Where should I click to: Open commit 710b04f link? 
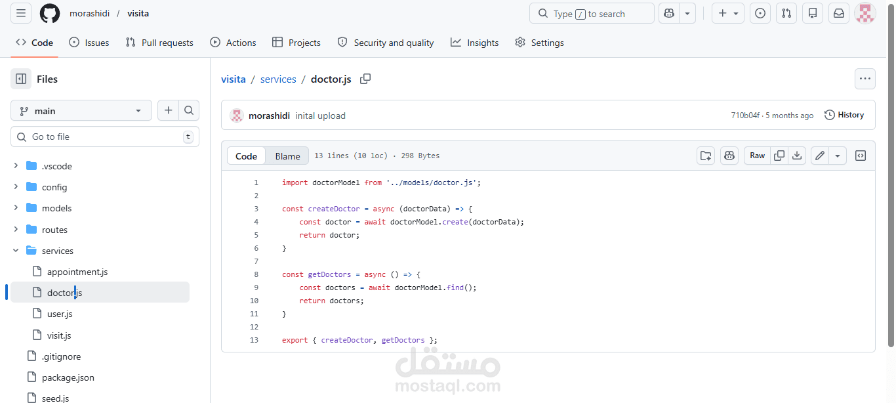tap(745, 116)
